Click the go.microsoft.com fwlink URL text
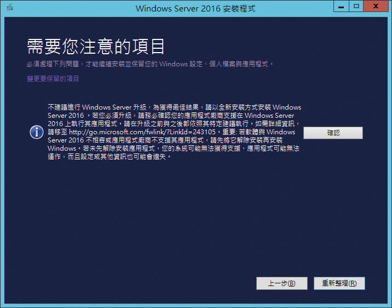This screenshot has width=392, height=308. pyautogui.click(x=142, y=132)
